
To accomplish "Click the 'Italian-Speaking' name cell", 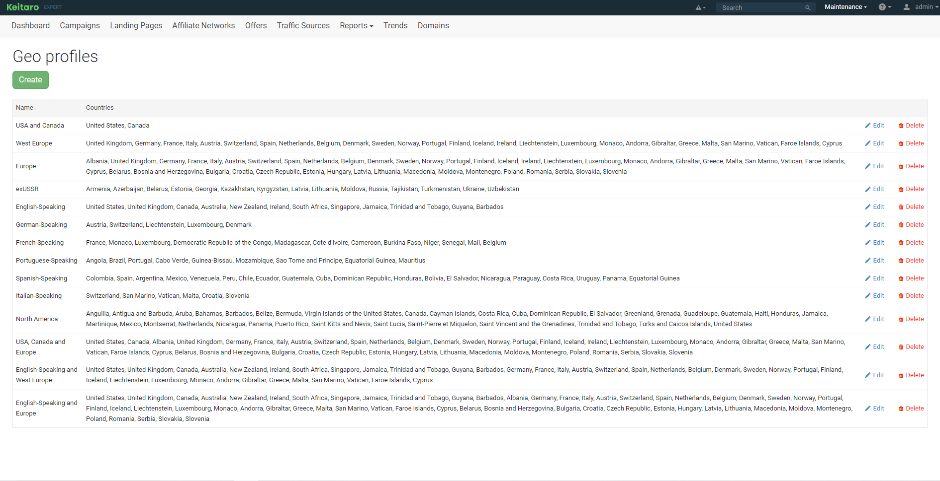I will pos(39,296).
